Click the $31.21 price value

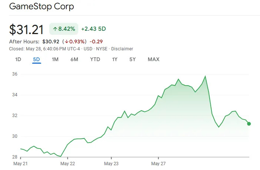coord(26,30)
